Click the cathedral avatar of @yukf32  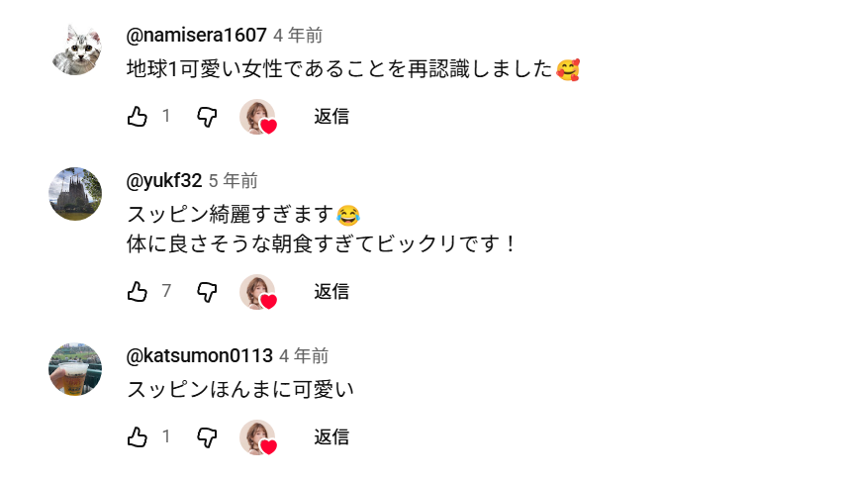click(x=75, y=194)
